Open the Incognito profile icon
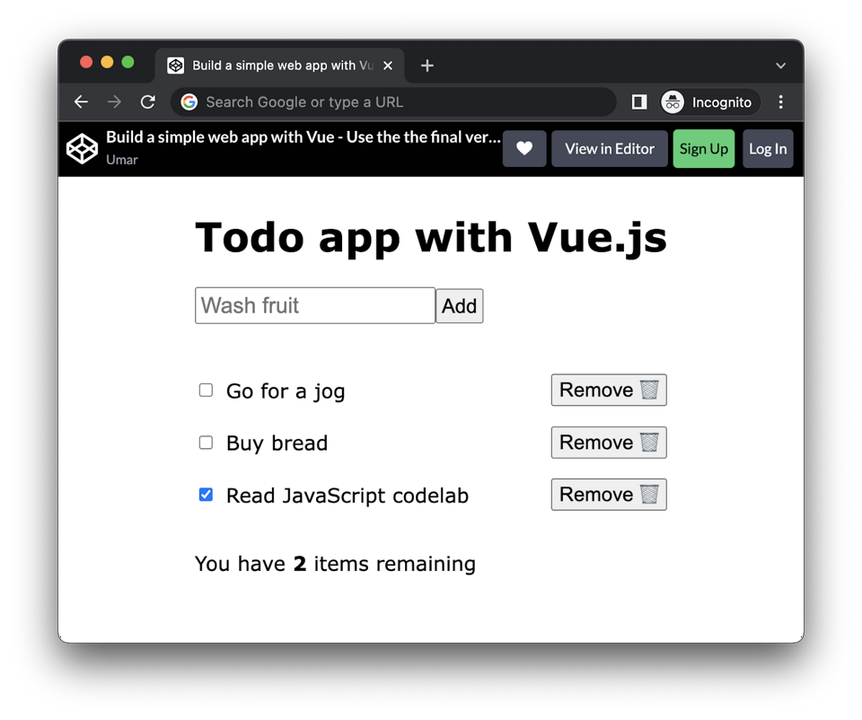This screenshot has height=720, width=862. tap(672, 101)
